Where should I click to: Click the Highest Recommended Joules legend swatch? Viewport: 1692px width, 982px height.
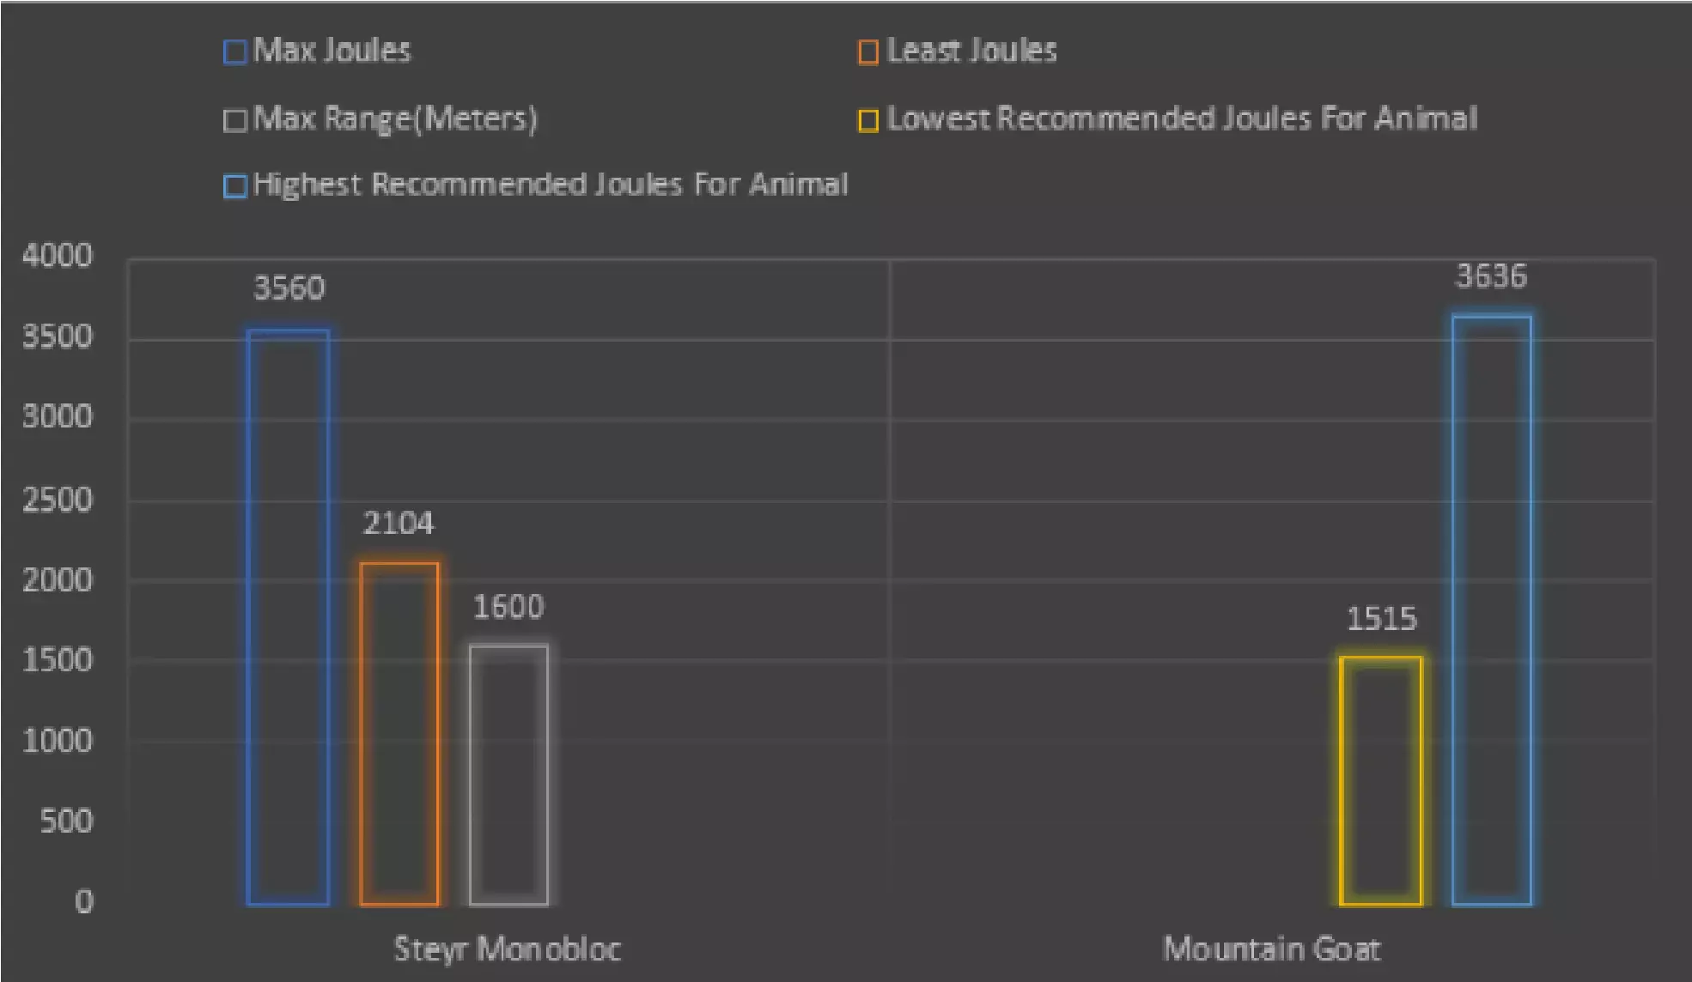point(234,186)
